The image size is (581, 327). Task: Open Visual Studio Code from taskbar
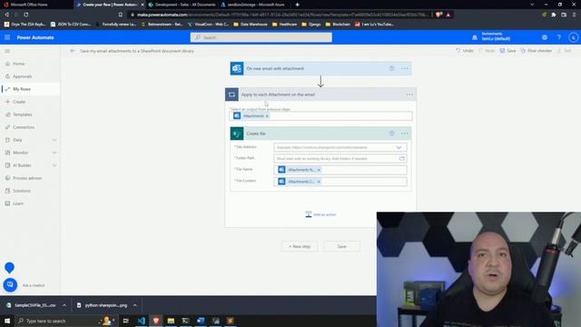(142, 321)
